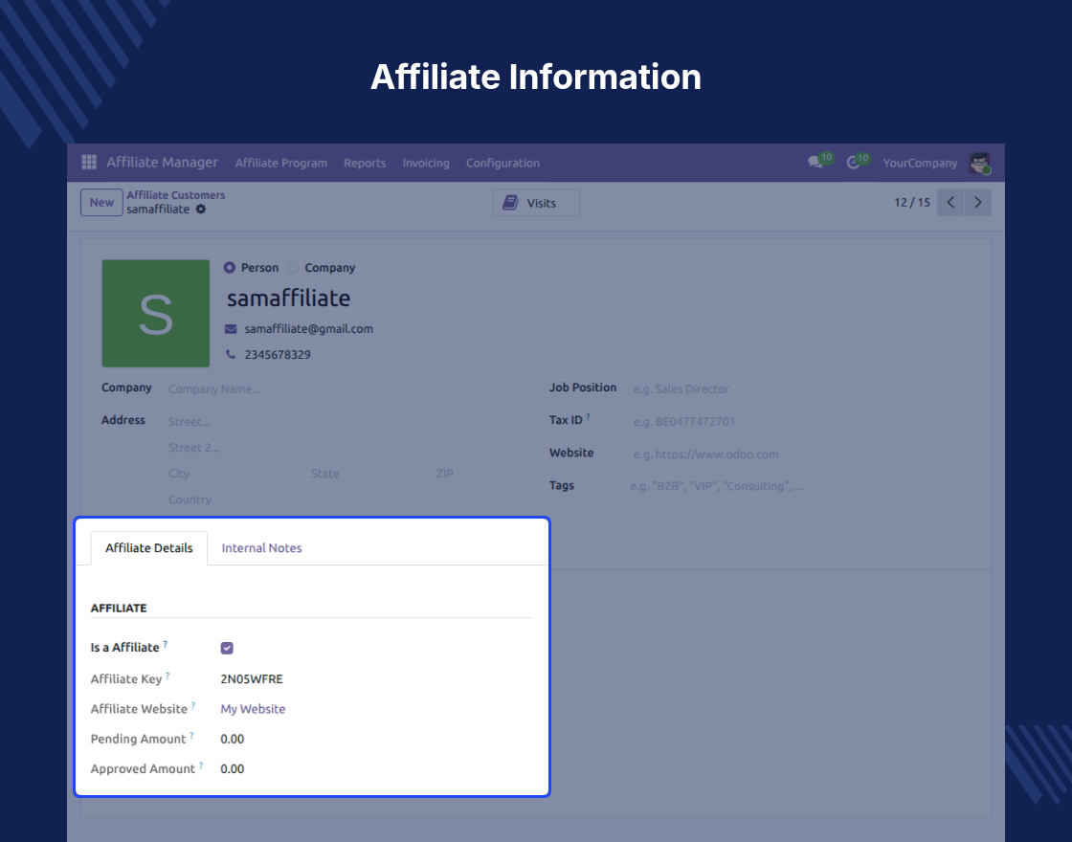
Task: Click the phone icon
Action: (x=231, y=354)
